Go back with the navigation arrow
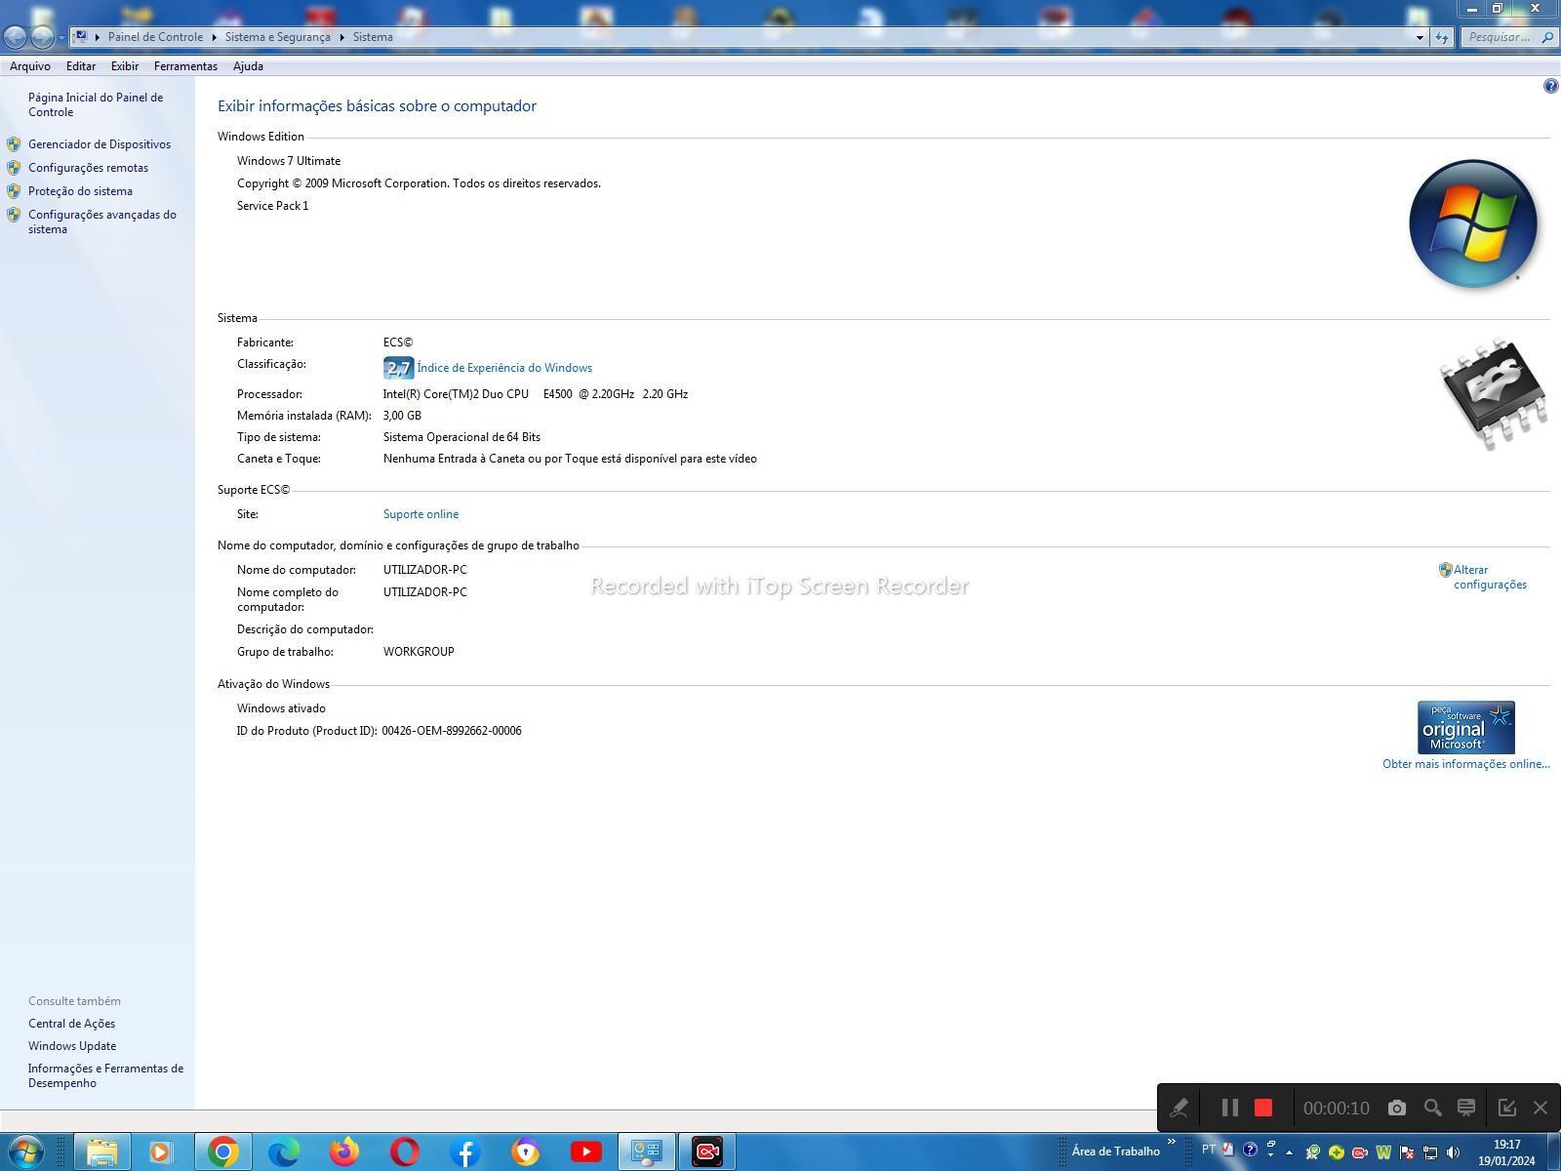 click(15, 37)
